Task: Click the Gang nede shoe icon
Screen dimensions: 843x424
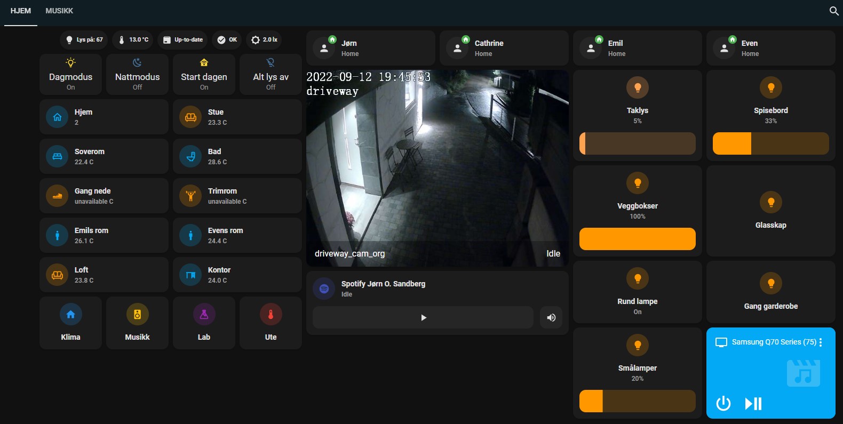Action: 57,196
